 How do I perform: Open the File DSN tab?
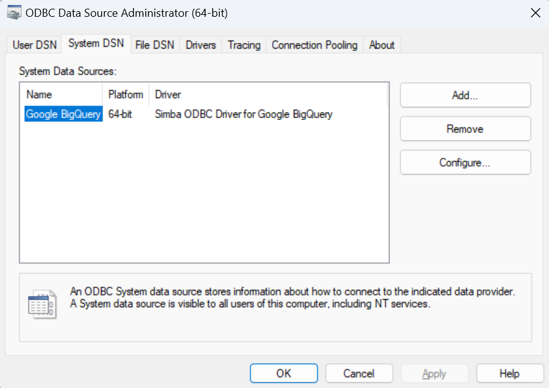point(155,45)
